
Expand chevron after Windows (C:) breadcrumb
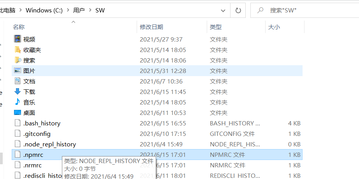point(68,10)
